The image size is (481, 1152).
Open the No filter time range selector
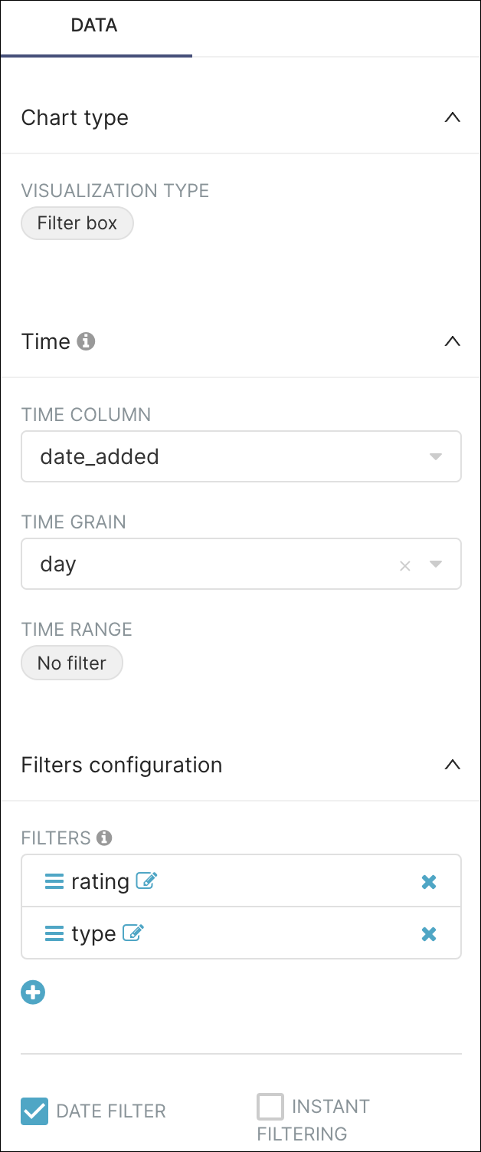[x=71, y=662]
